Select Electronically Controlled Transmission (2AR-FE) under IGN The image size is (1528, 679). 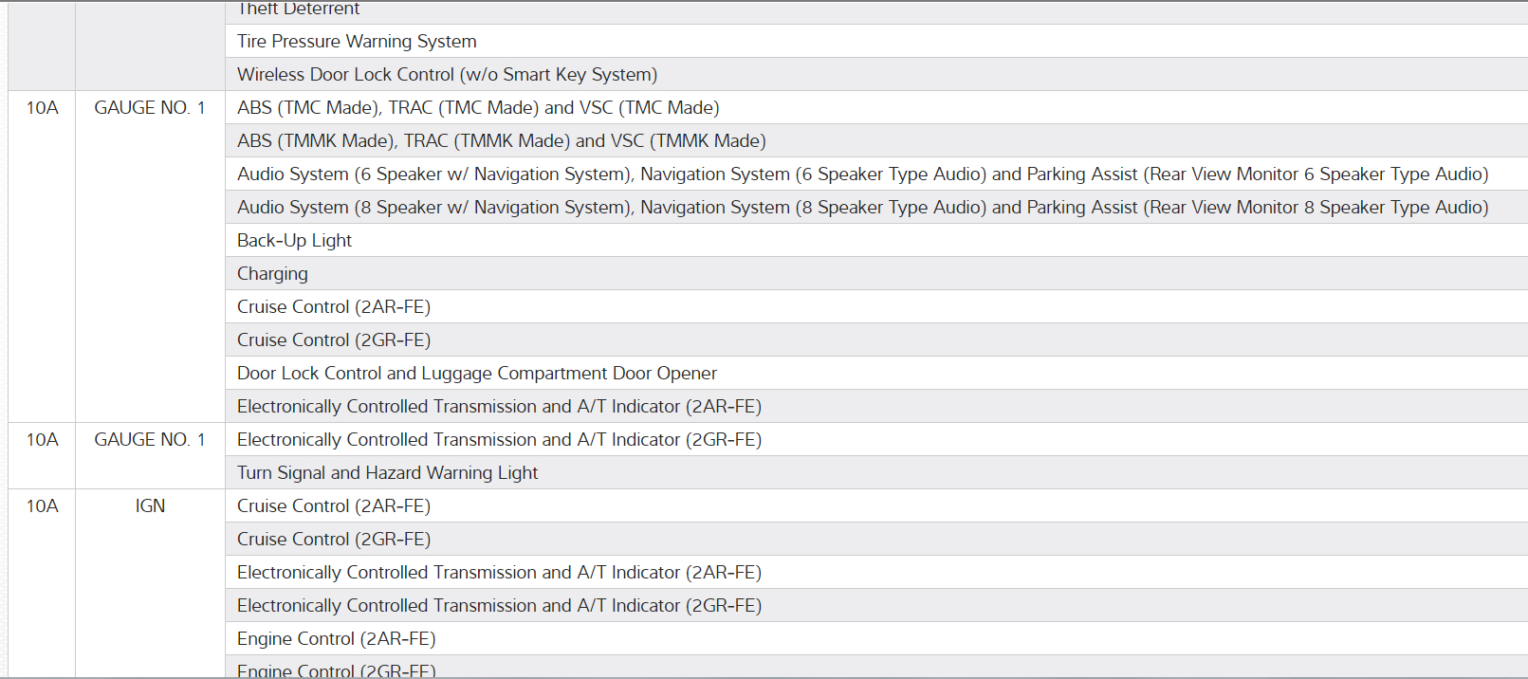pos(499,573)
